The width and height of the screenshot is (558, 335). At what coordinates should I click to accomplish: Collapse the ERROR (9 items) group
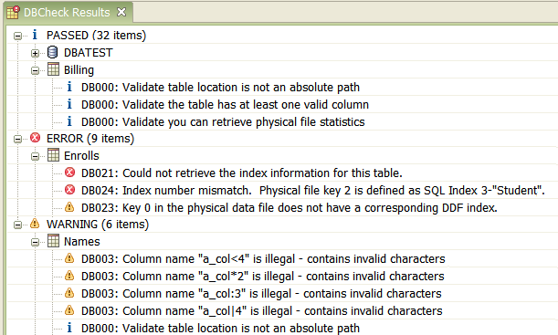pyautogui.click(x=17, y=139)
